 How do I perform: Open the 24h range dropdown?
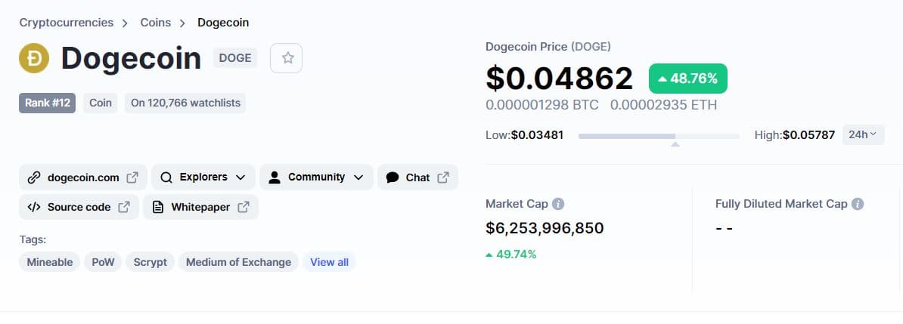coord(863,134)
